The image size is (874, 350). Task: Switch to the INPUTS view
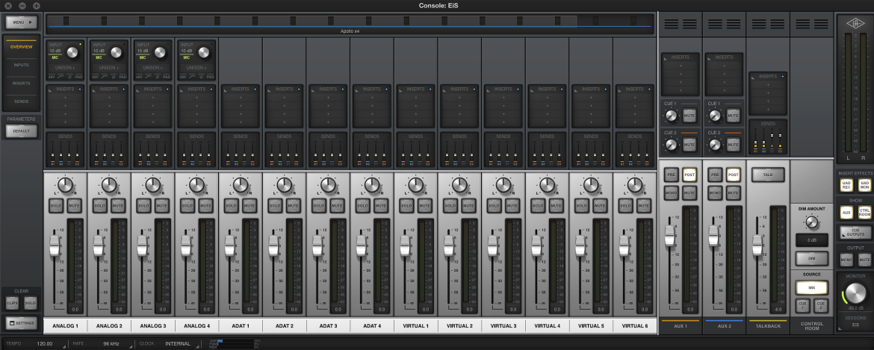pos(21,65)
